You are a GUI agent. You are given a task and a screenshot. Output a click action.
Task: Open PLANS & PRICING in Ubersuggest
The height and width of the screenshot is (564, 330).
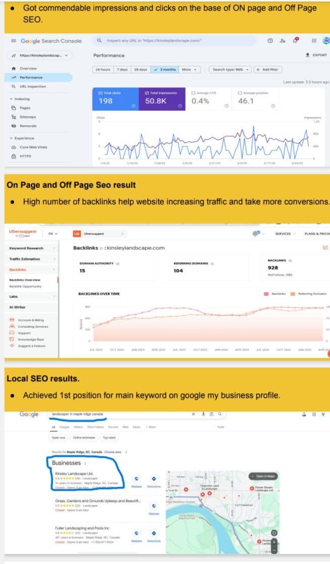coord(317,234)
